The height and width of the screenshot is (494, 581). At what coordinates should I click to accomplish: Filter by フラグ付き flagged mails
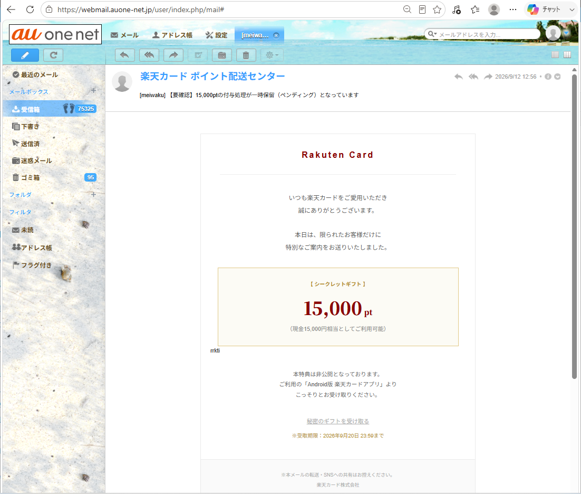point(32,265)
